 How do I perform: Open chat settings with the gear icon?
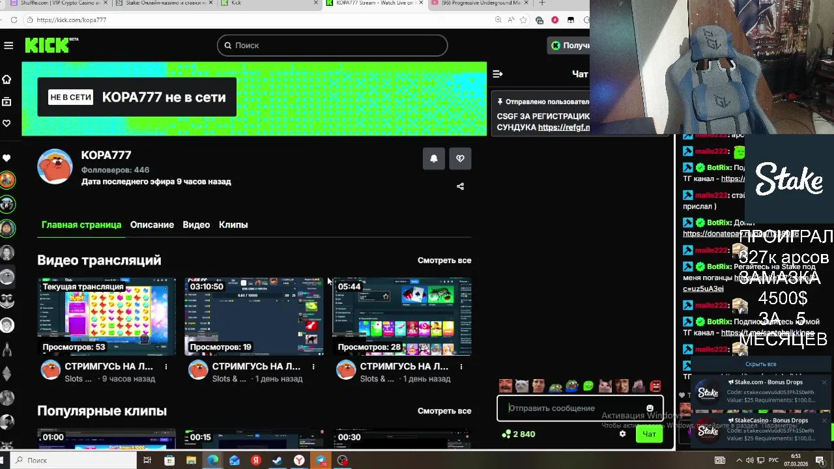[622, 434]
